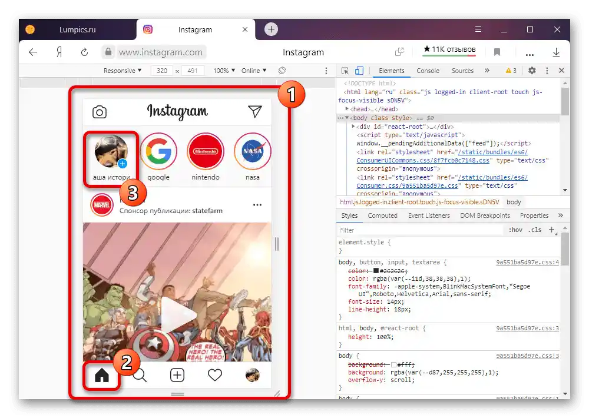Expand the div react-root node
This screenshot has width=589, height=418.
(353, 127)
